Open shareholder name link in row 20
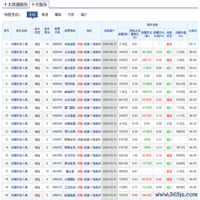Viewport: 200px width, 200px height. click(x=21, y=195)
